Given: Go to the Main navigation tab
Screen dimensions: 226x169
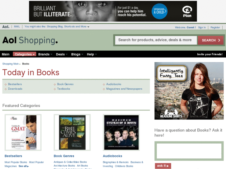Looking at the screenshot, I should point(6,54).
